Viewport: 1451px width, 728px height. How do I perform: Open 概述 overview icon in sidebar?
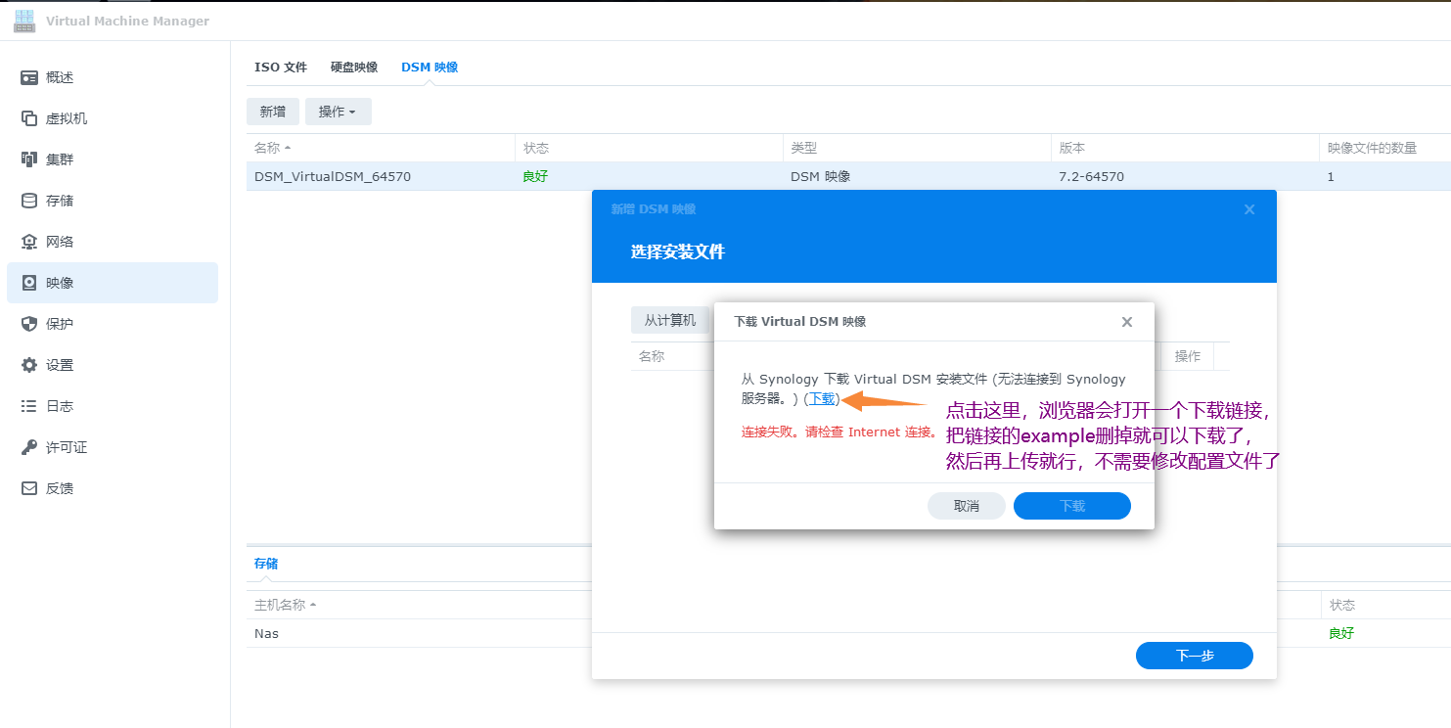[x=29, y=77]
